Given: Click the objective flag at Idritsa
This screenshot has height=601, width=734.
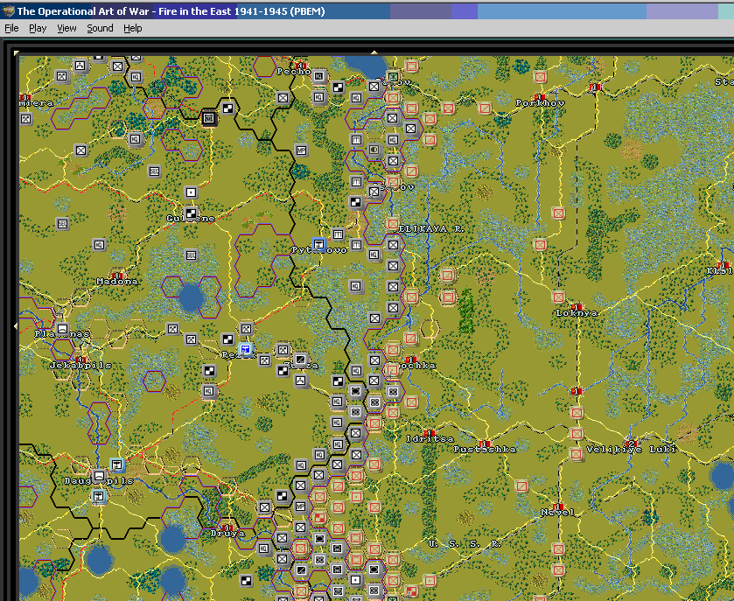Looking at the screenshot, I should [430, 433].
